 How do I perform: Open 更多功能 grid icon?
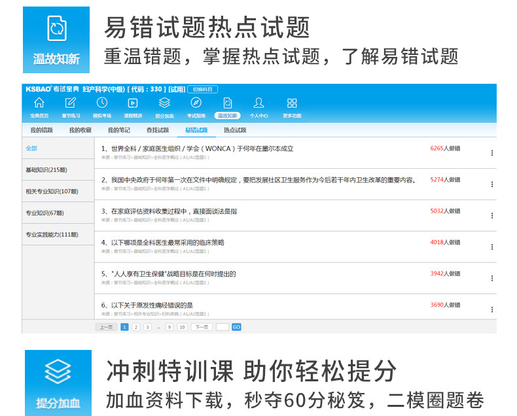pos(292,103)
